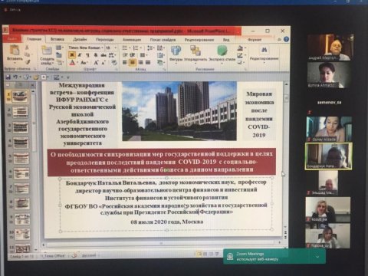
Task: Click the red font color A swatch
Action: click(72, 63)
